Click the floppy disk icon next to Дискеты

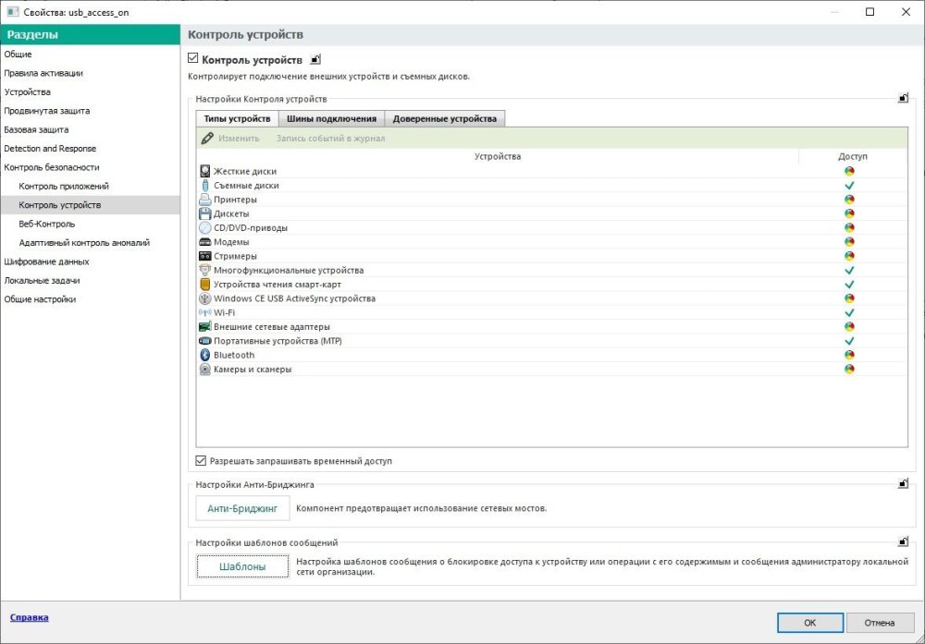pos(204,213)
